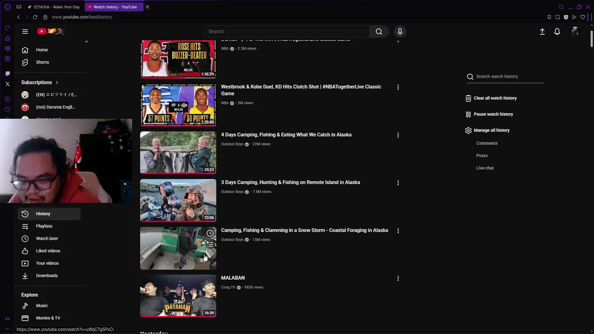Open the Team Payaman MALABAN thumbnail
Screen dimensions: 594x334
[178, 296]
